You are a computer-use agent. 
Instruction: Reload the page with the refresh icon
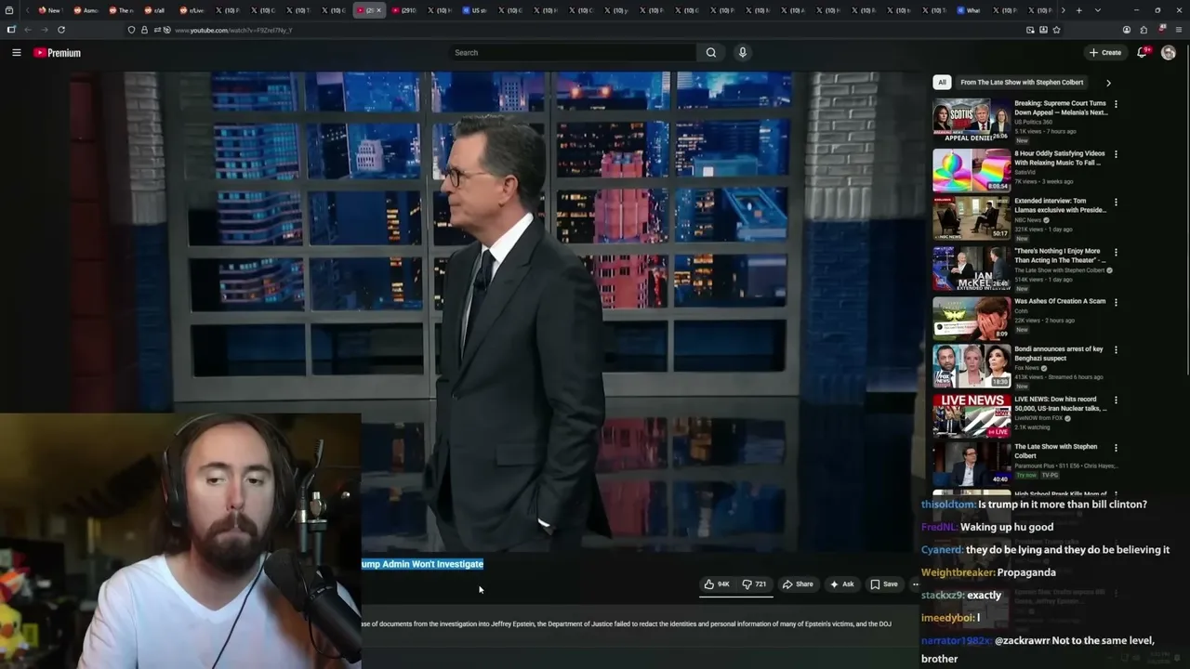tap(61, 30)
